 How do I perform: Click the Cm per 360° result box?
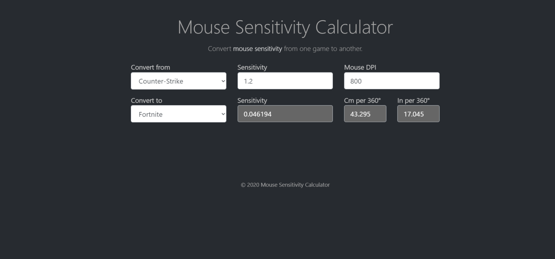pyautogui.click(x=365, y=114)
